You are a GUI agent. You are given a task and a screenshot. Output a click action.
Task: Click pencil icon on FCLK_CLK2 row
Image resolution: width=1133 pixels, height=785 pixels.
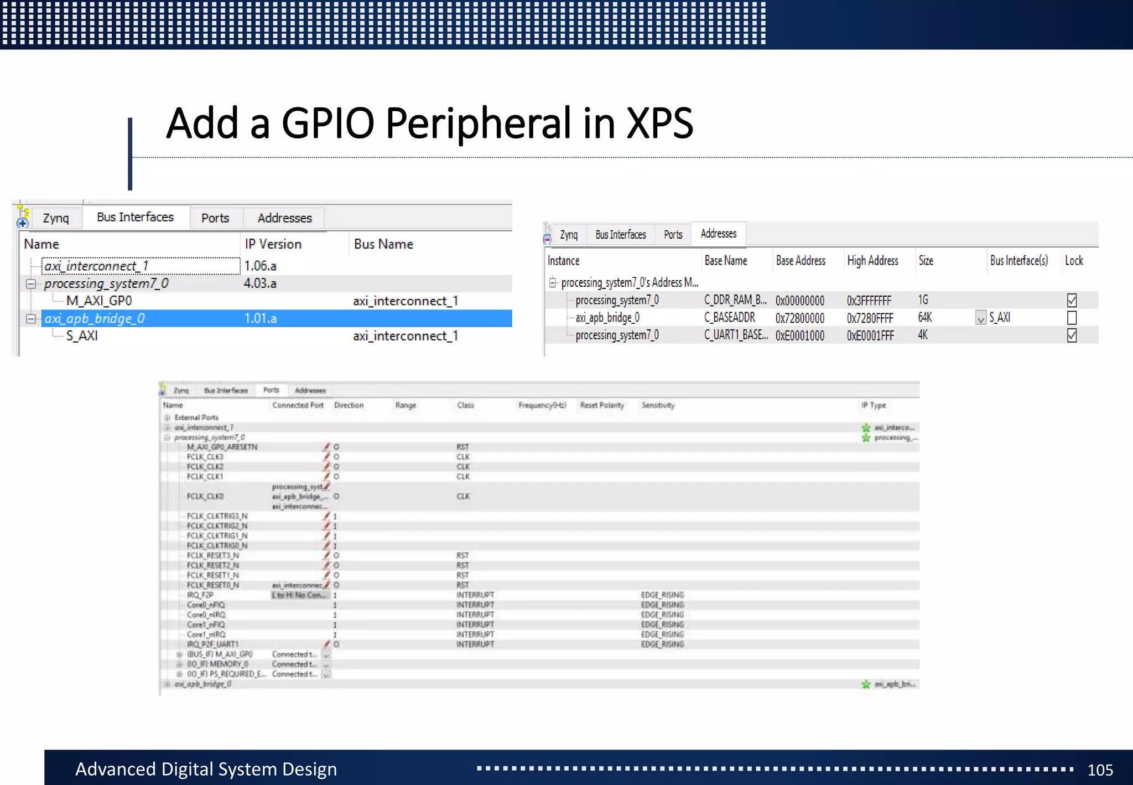click(327, 466)
